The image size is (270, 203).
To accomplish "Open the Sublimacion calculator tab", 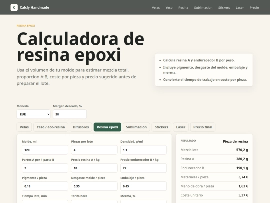I will 136,127.
